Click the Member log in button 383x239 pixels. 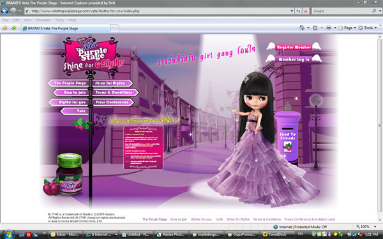point(294,59)
